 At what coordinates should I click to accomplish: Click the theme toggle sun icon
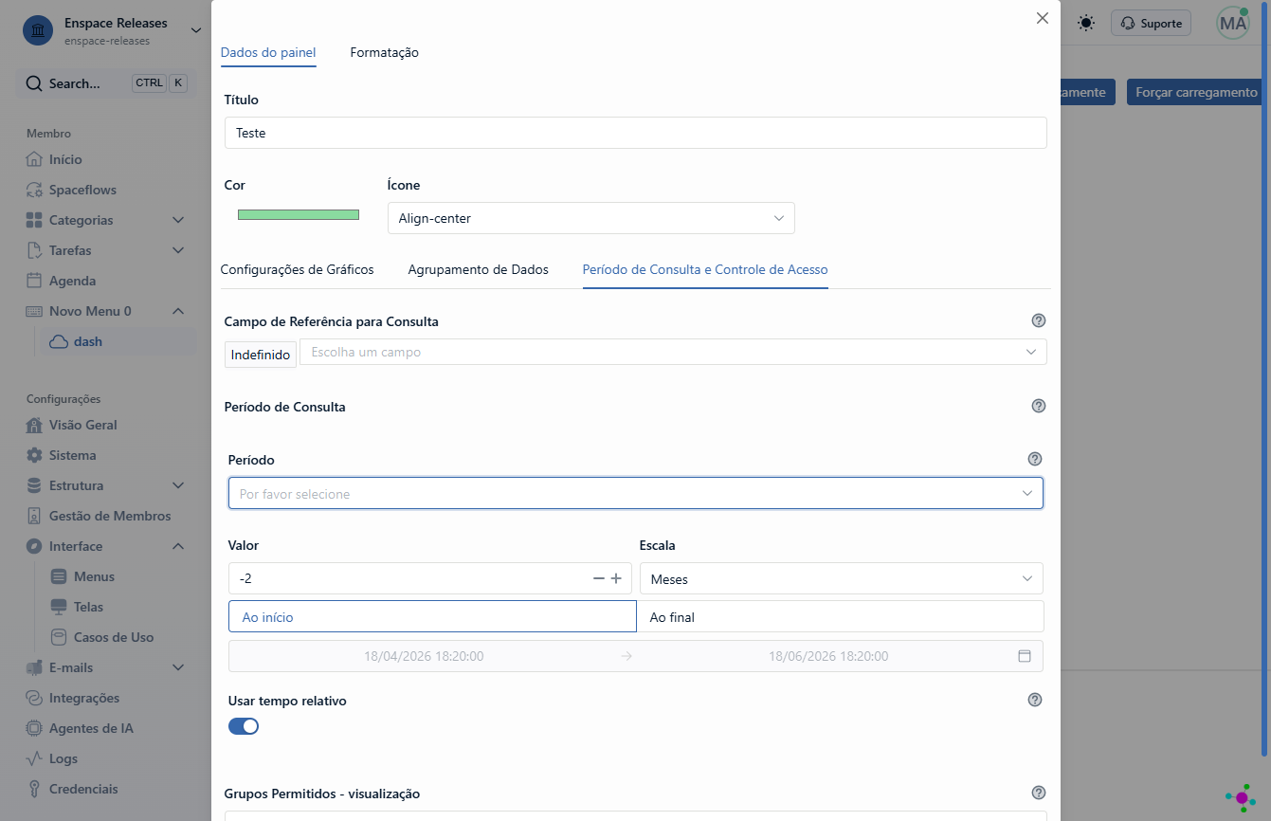1086,23
